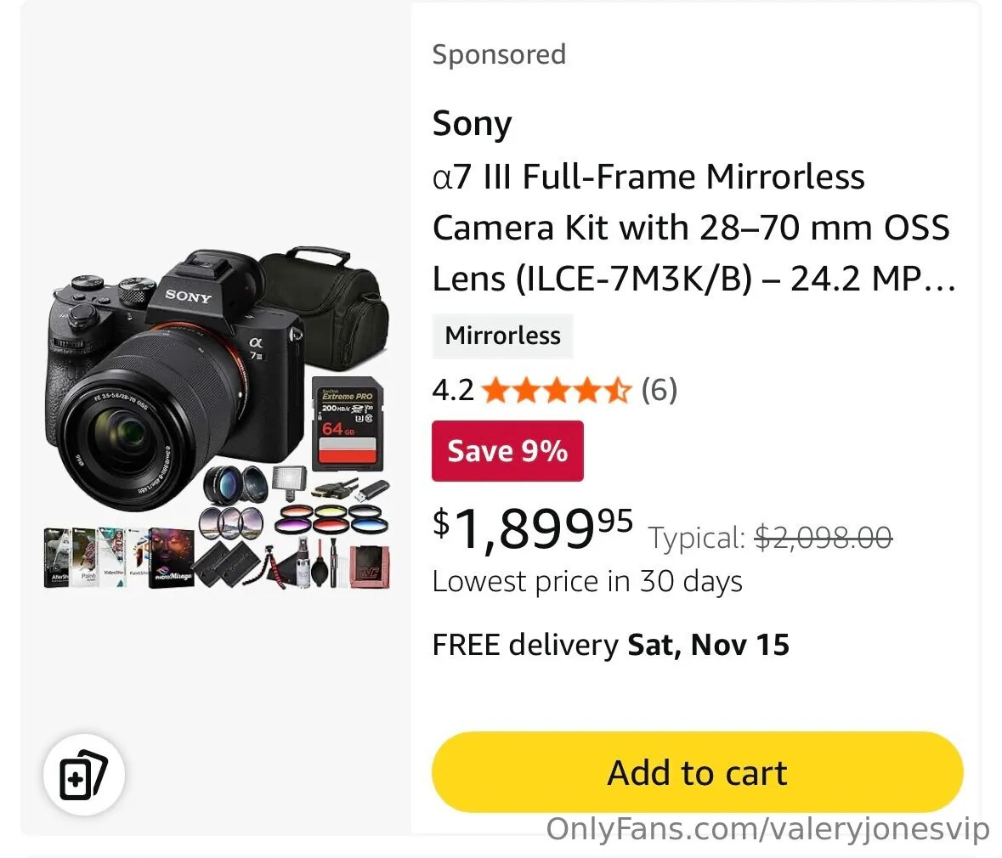
Task: Tap the view similar items cards icon
Action: (83, 775)
